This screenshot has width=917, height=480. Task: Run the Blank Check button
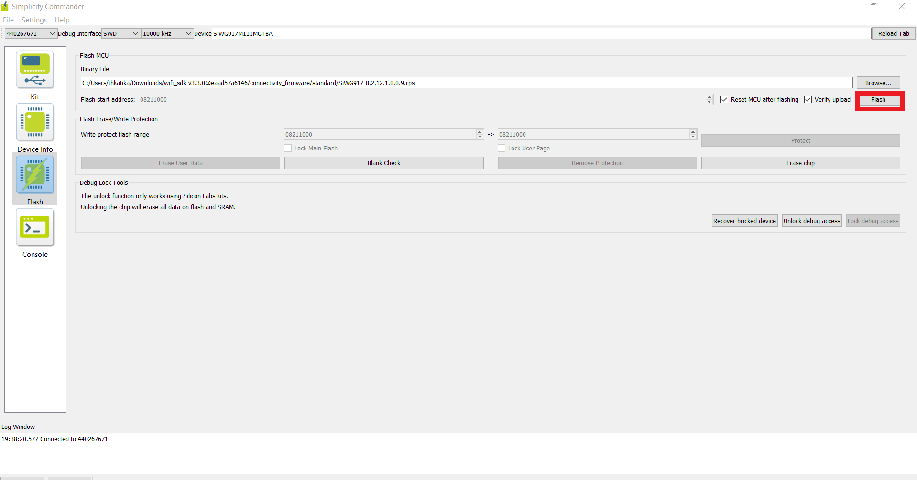point(384,163)
